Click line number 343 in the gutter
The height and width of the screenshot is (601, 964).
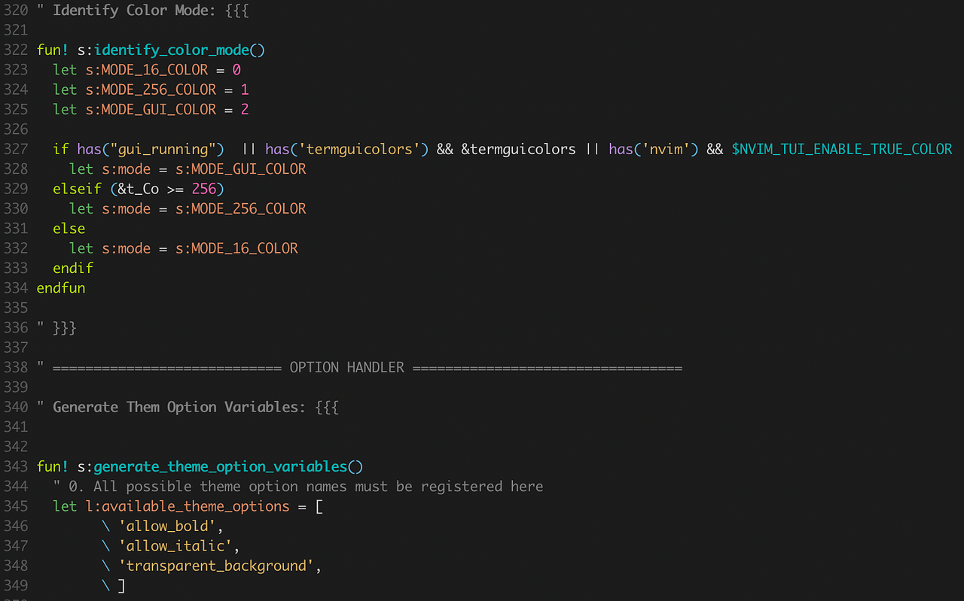[x=17, y=466]
